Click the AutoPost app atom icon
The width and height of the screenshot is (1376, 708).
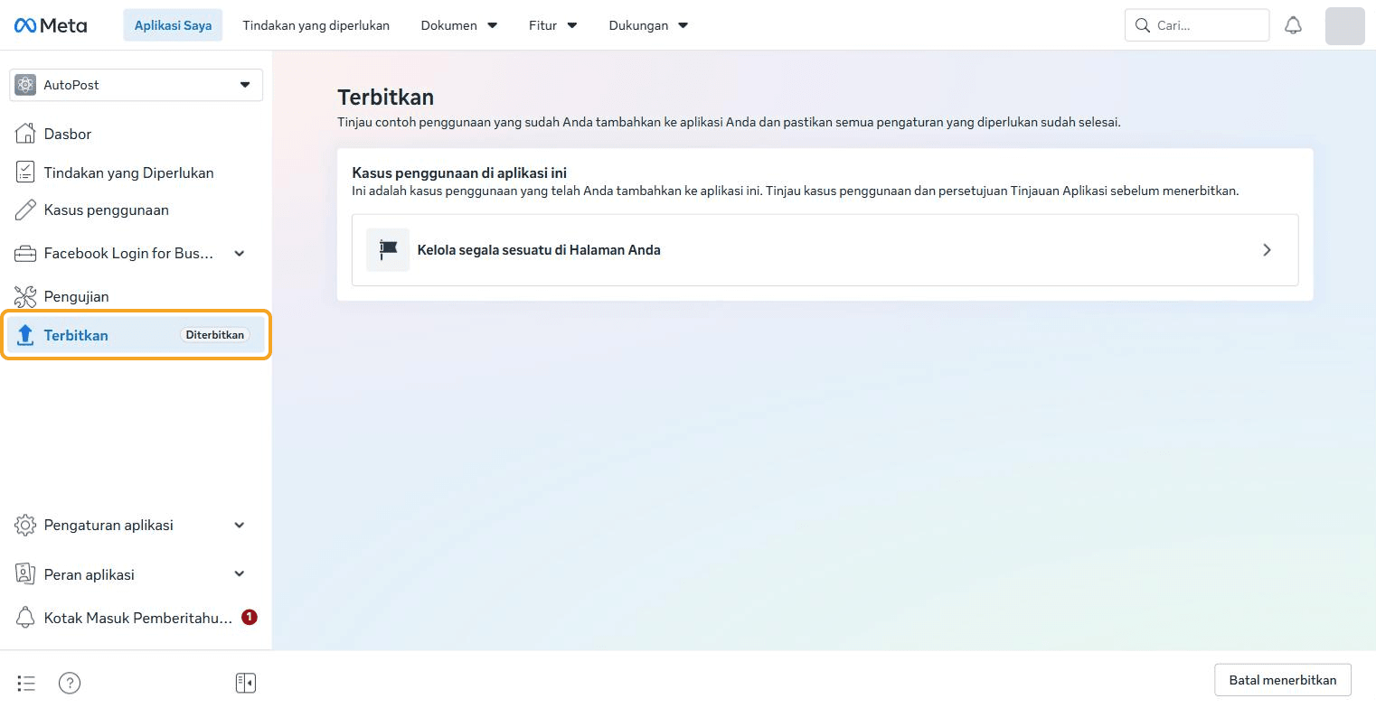click(25, 85)
